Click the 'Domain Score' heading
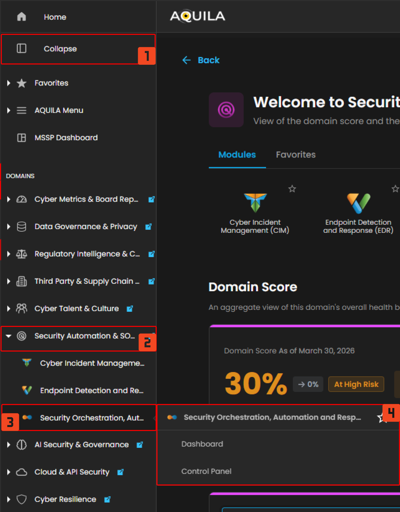Viewport: 400px width, 512px height. point(253,287)
